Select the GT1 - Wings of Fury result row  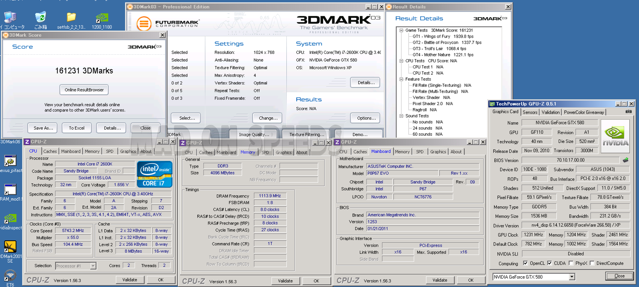[443, 36]
